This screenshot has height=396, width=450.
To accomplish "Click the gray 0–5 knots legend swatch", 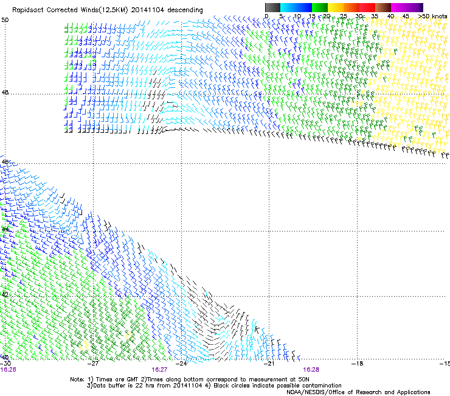I will [x=272, y=7].
